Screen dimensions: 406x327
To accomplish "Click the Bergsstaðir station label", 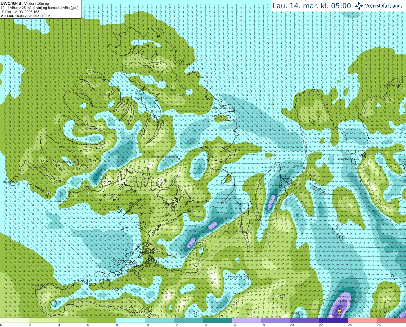I will click(x=345, y=159).
